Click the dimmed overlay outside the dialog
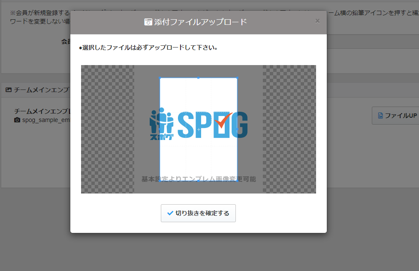Screen dimensions: 419x271 click(34, 248)
